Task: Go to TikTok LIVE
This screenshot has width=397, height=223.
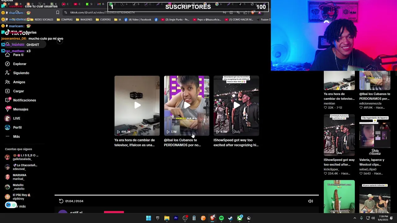Action: click(x=13, y=118)
